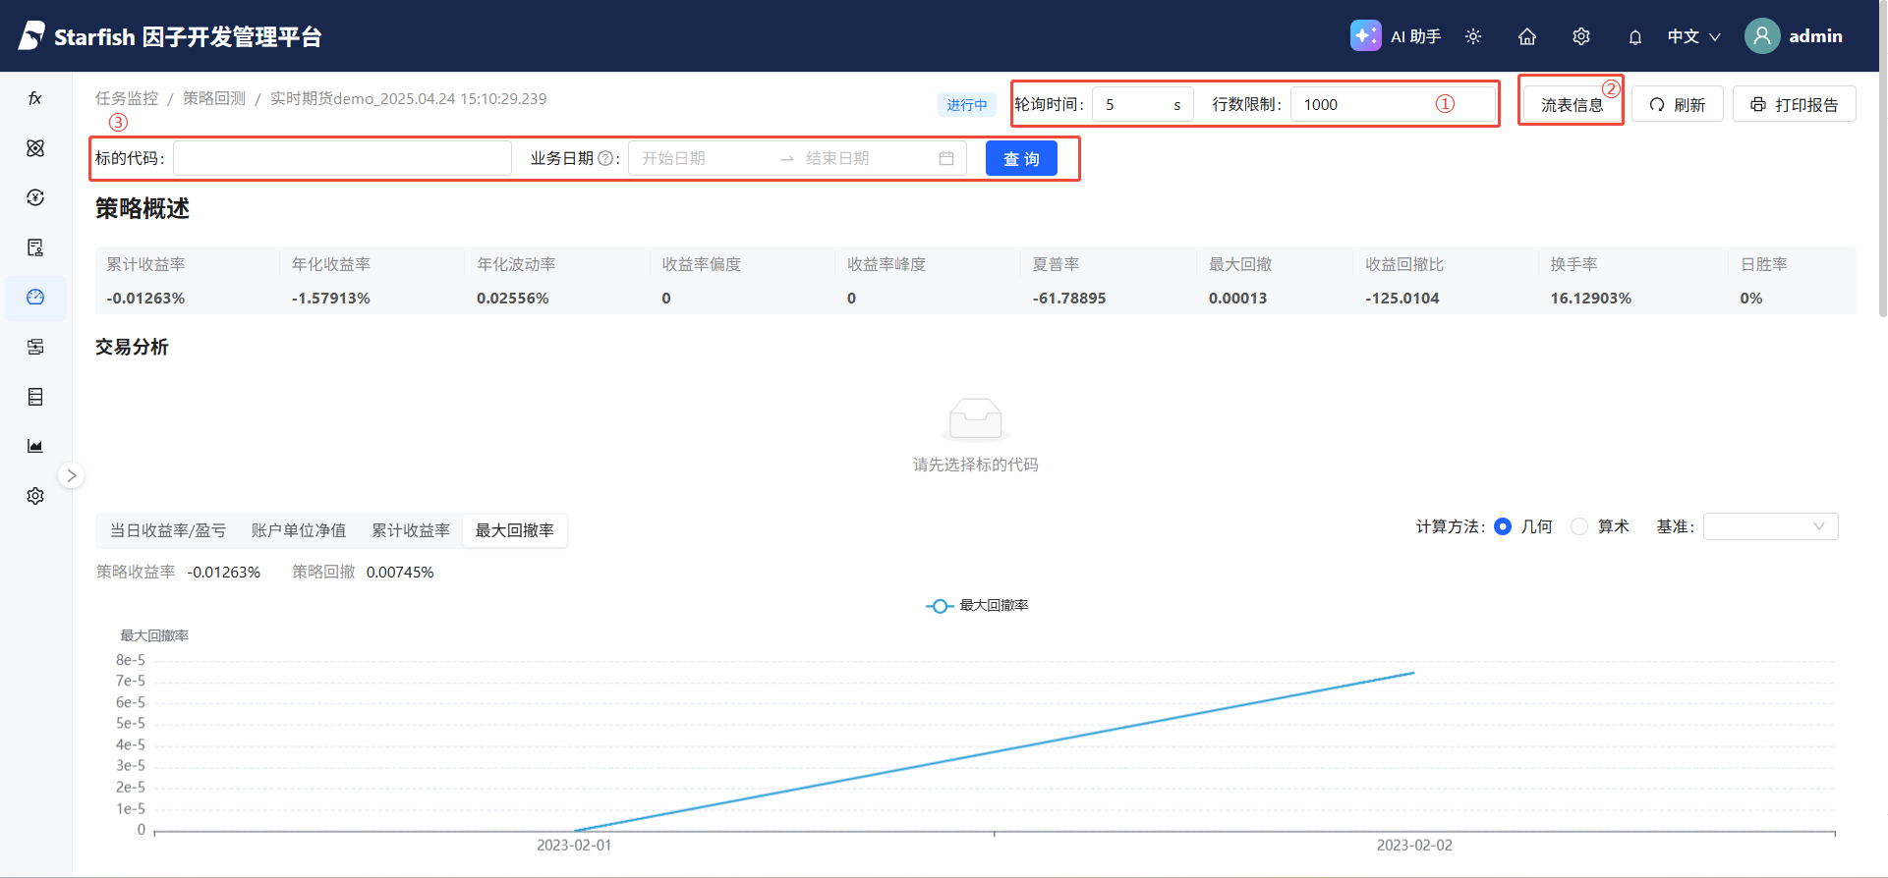This screenshot has height=878, width=1888.
Task: Open the yen-cycle sidebar icon
Action: coord(35,197)
